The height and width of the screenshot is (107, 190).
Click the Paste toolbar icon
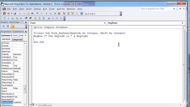tap(28, 13)
